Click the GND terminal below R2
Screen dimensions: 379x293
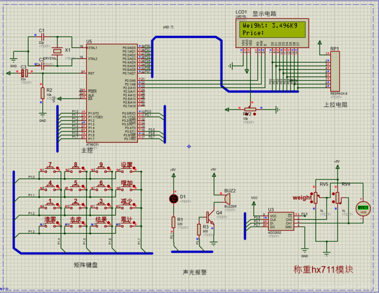pos(43,115)
